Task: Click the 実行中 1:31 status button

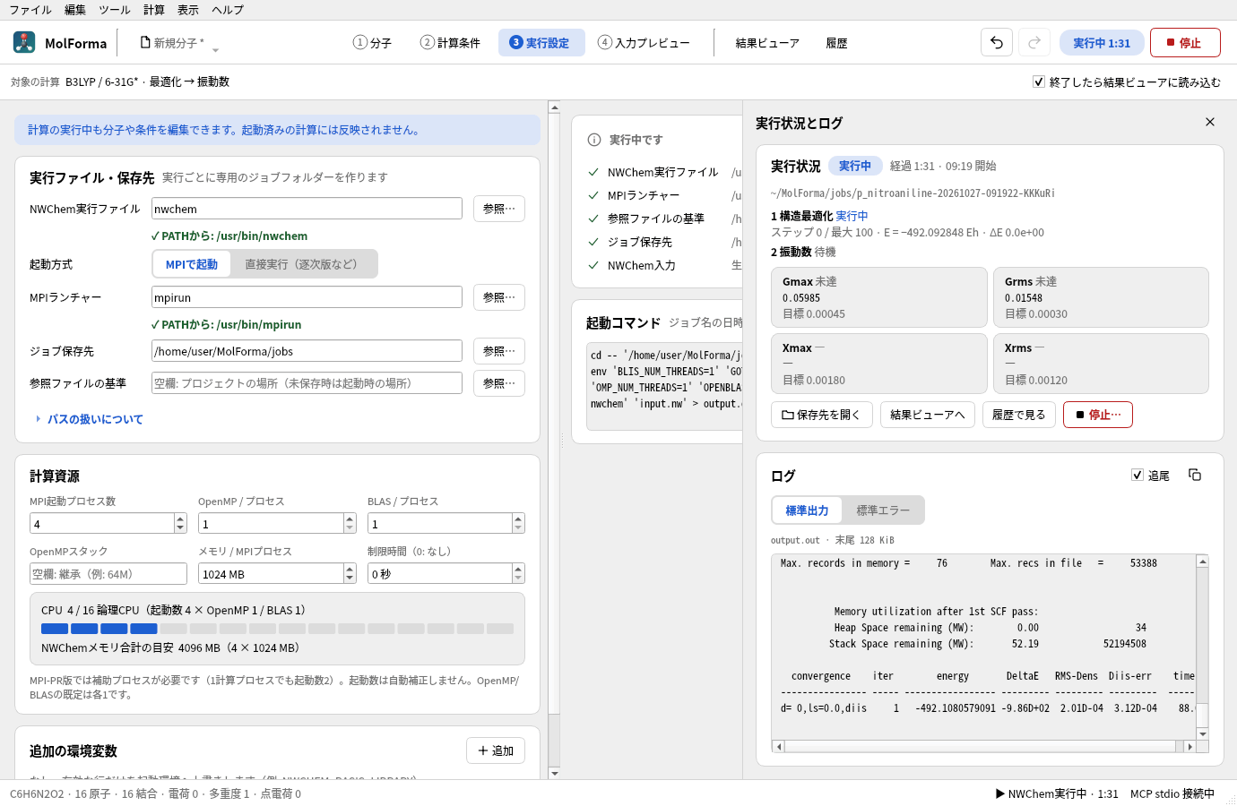Action: coord(1102,43)
